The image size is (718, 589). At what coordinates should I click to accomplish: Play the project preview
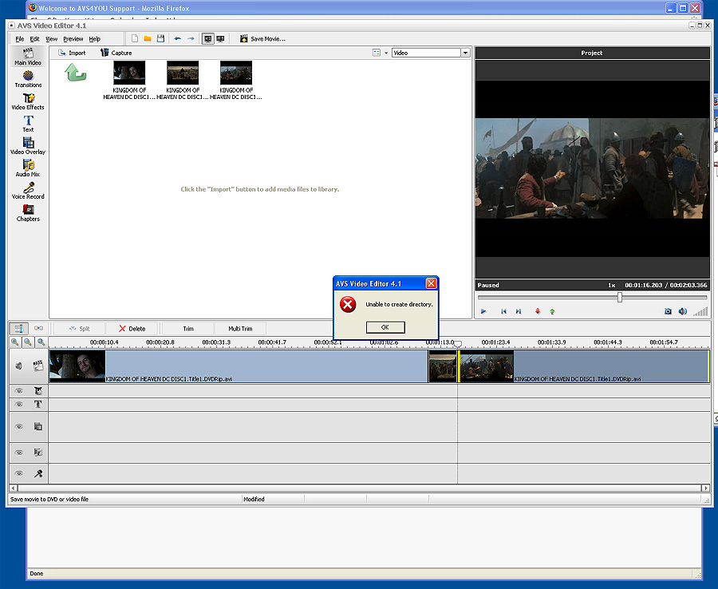click(x=483, y=311)
